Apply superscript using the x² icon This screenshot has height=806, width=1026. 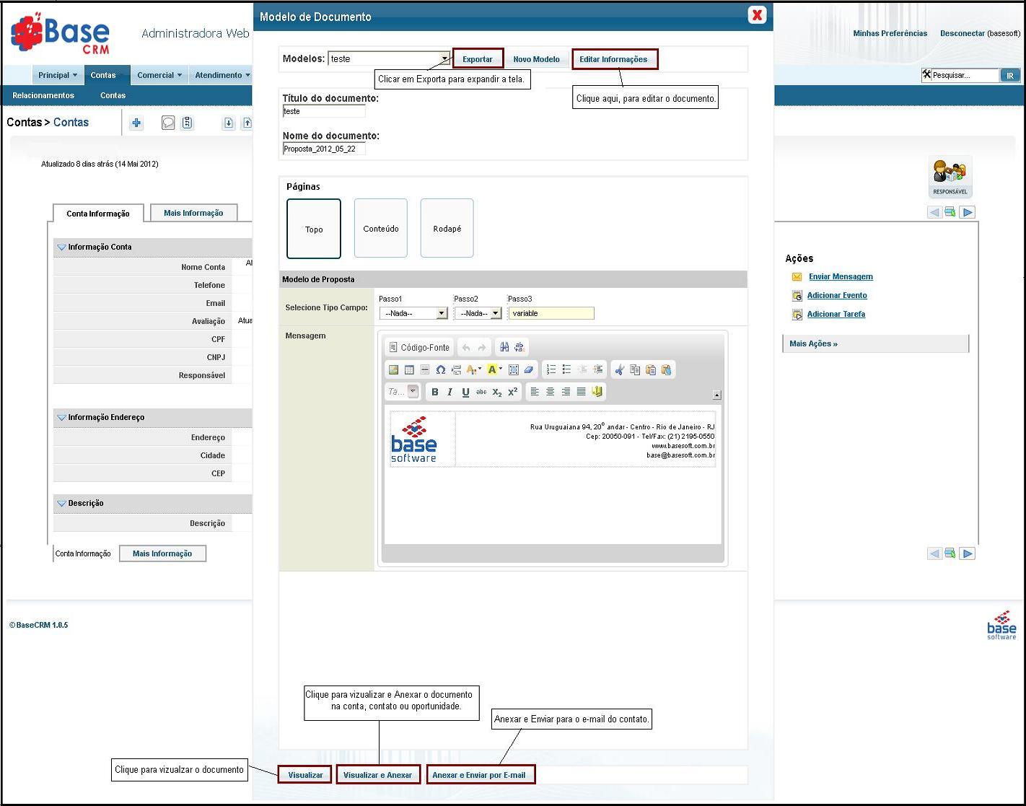click(x=512, y=392)
